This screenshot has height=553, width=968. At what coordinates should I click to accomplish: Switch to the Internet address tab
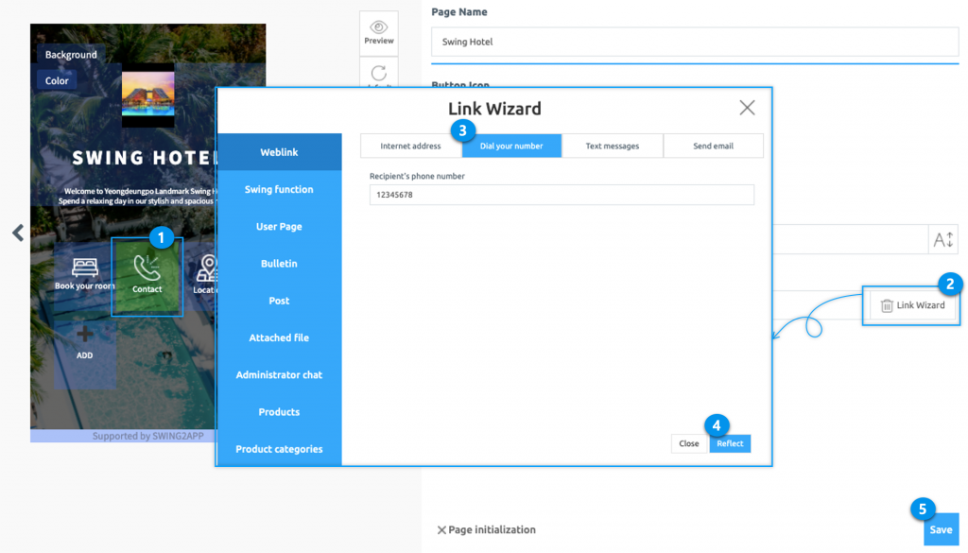click(x=411, y=146)
